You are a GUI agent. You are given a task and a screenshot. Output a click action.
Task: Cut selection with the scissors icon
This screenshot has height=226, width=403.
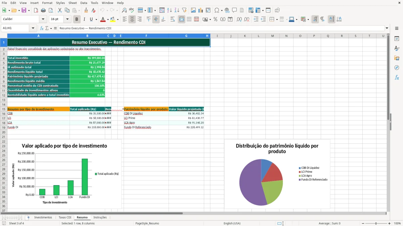[x=60, y=10]
